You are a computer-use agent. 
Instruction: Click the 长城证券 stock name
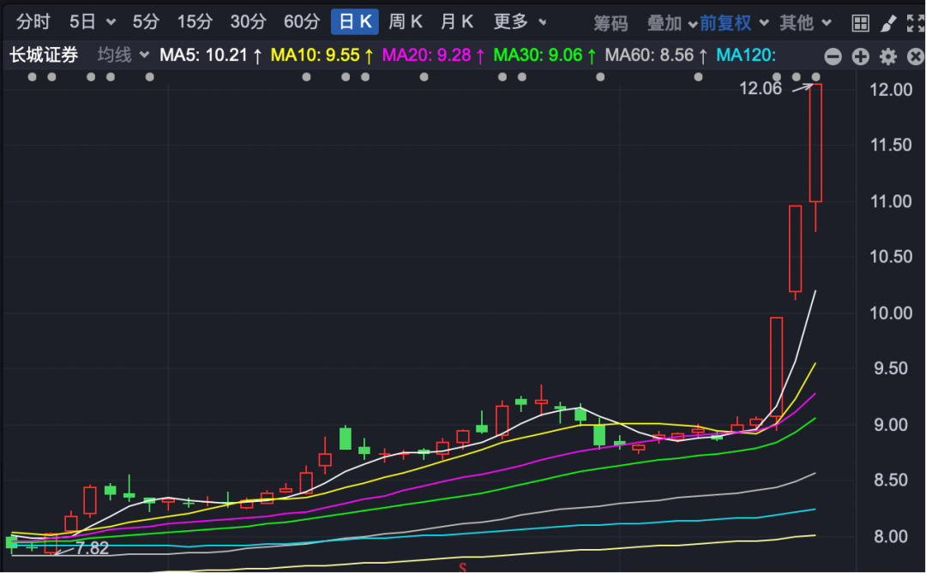pos(44,56)
